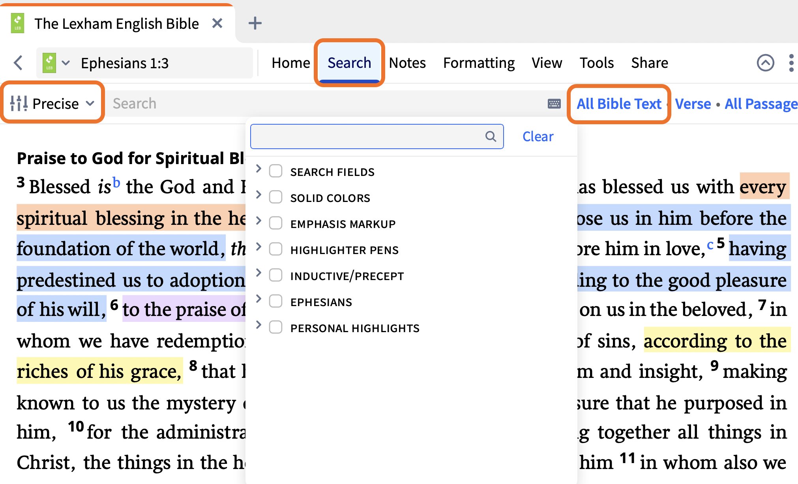Expand the Search Fields group
The height and width of the screenshot is (484, 798).
point(259,169)
